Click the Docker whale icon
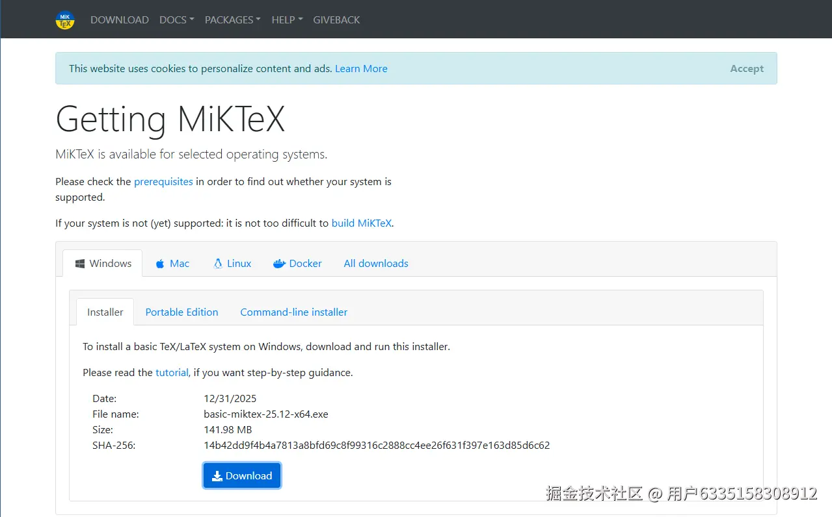This screenshot has width=832, height=517. (280, 264)
